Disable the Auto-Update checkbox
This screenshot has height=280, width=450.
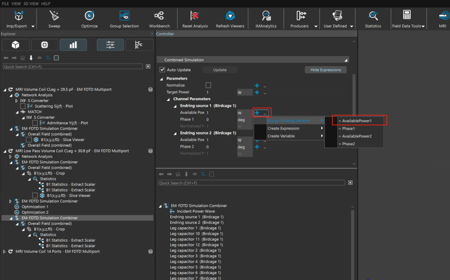(x=163, y=70)
